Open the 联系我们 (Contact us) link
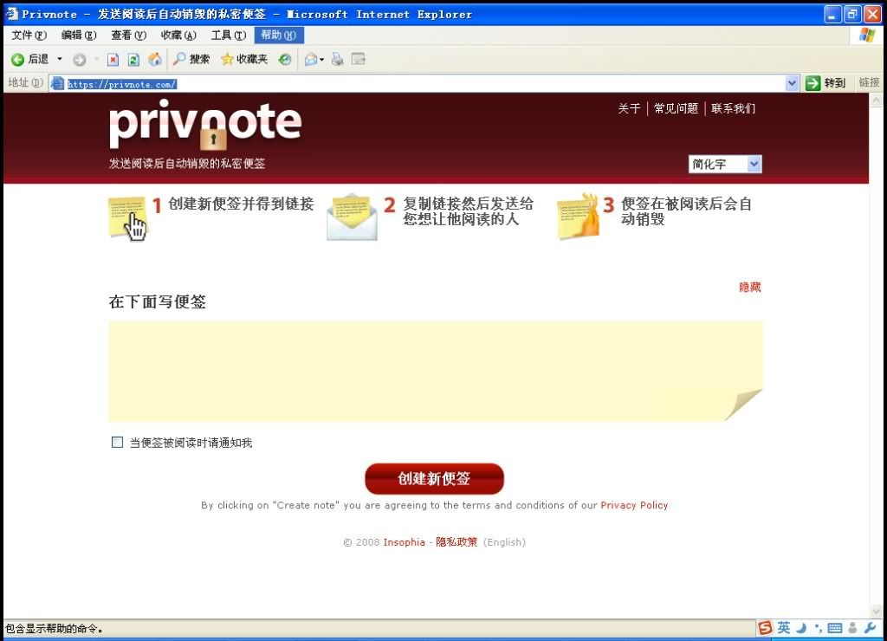 click(733, 108)
